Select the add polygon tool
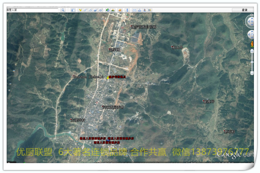260x173 pixels. [x=85, y=10]
